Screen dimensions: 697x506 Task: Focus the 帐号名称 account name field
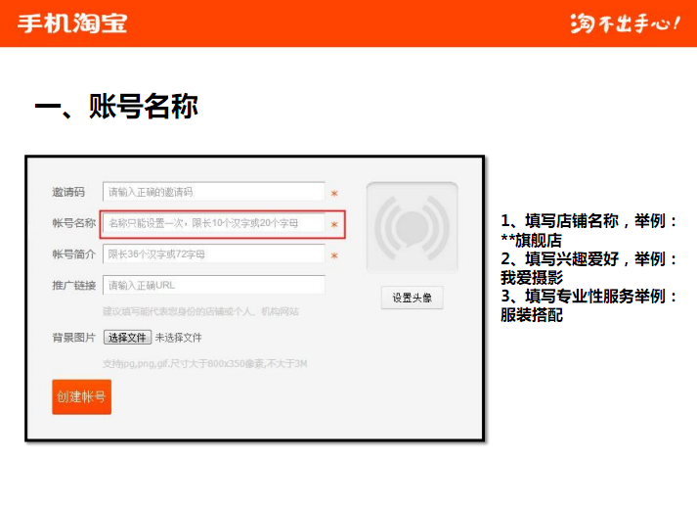tap(214, 223)
